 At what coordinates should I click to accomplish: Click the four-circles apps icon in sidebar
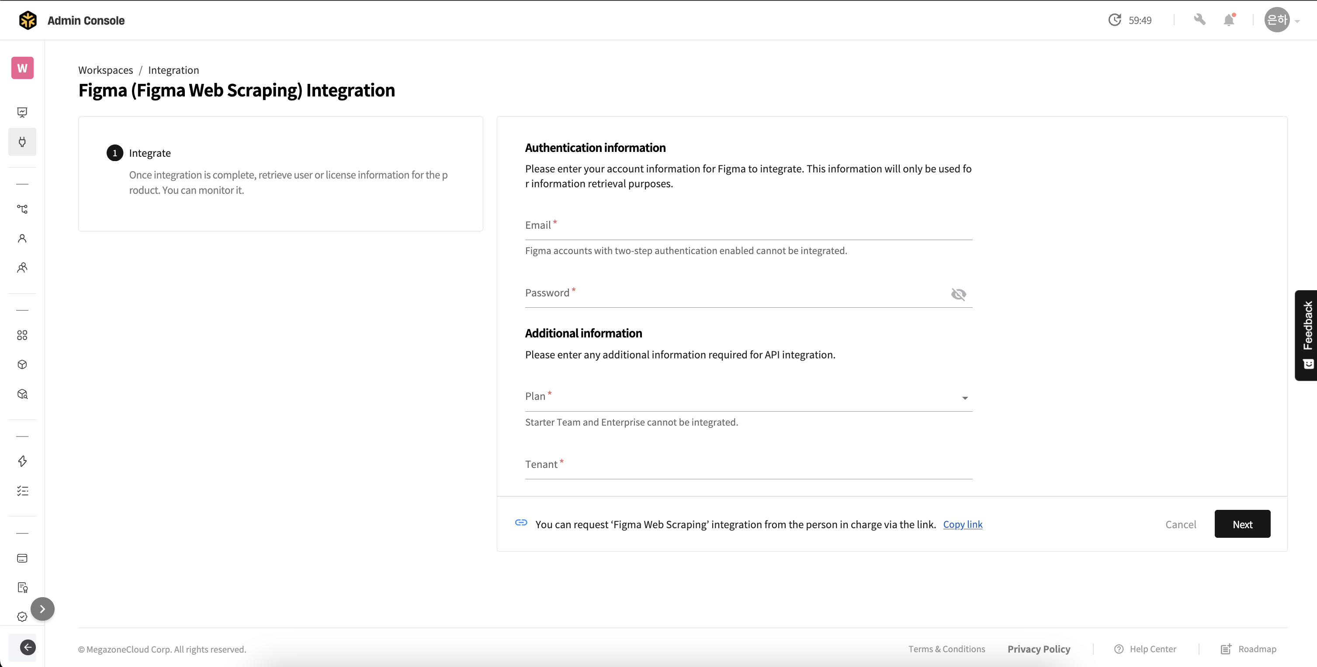[x=22, y=335]
